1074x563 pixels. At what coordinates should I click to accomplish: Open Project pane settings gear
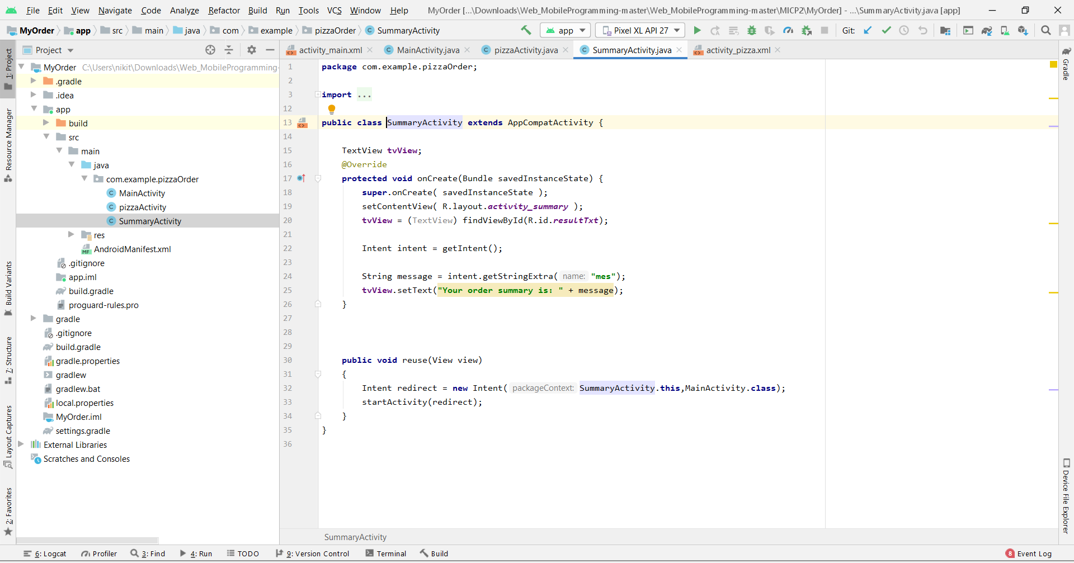[x=252, y=50]
